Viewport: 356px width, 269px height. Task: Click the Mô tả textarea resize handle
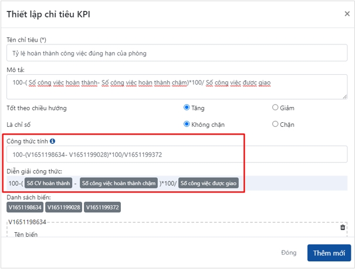tap(344, 97)
